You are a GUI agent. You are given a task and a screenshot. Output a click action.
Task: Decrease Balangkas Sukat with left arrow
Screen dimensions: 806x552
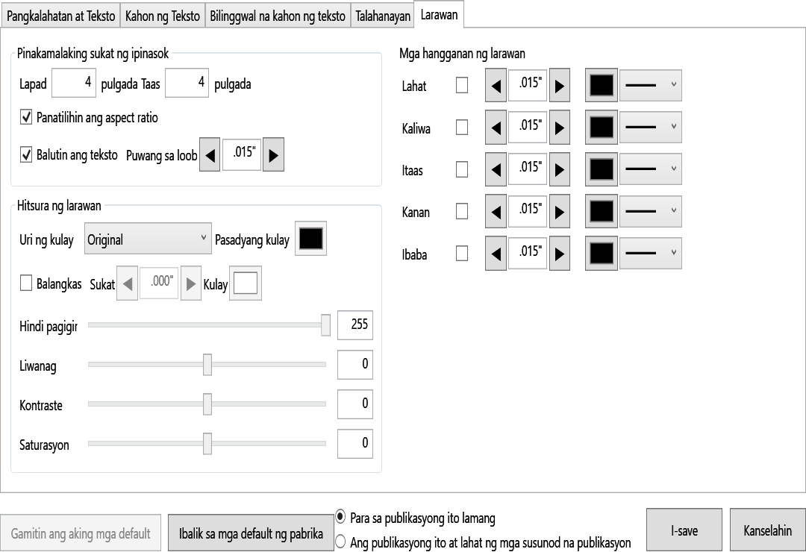click(x=128, y=283)
